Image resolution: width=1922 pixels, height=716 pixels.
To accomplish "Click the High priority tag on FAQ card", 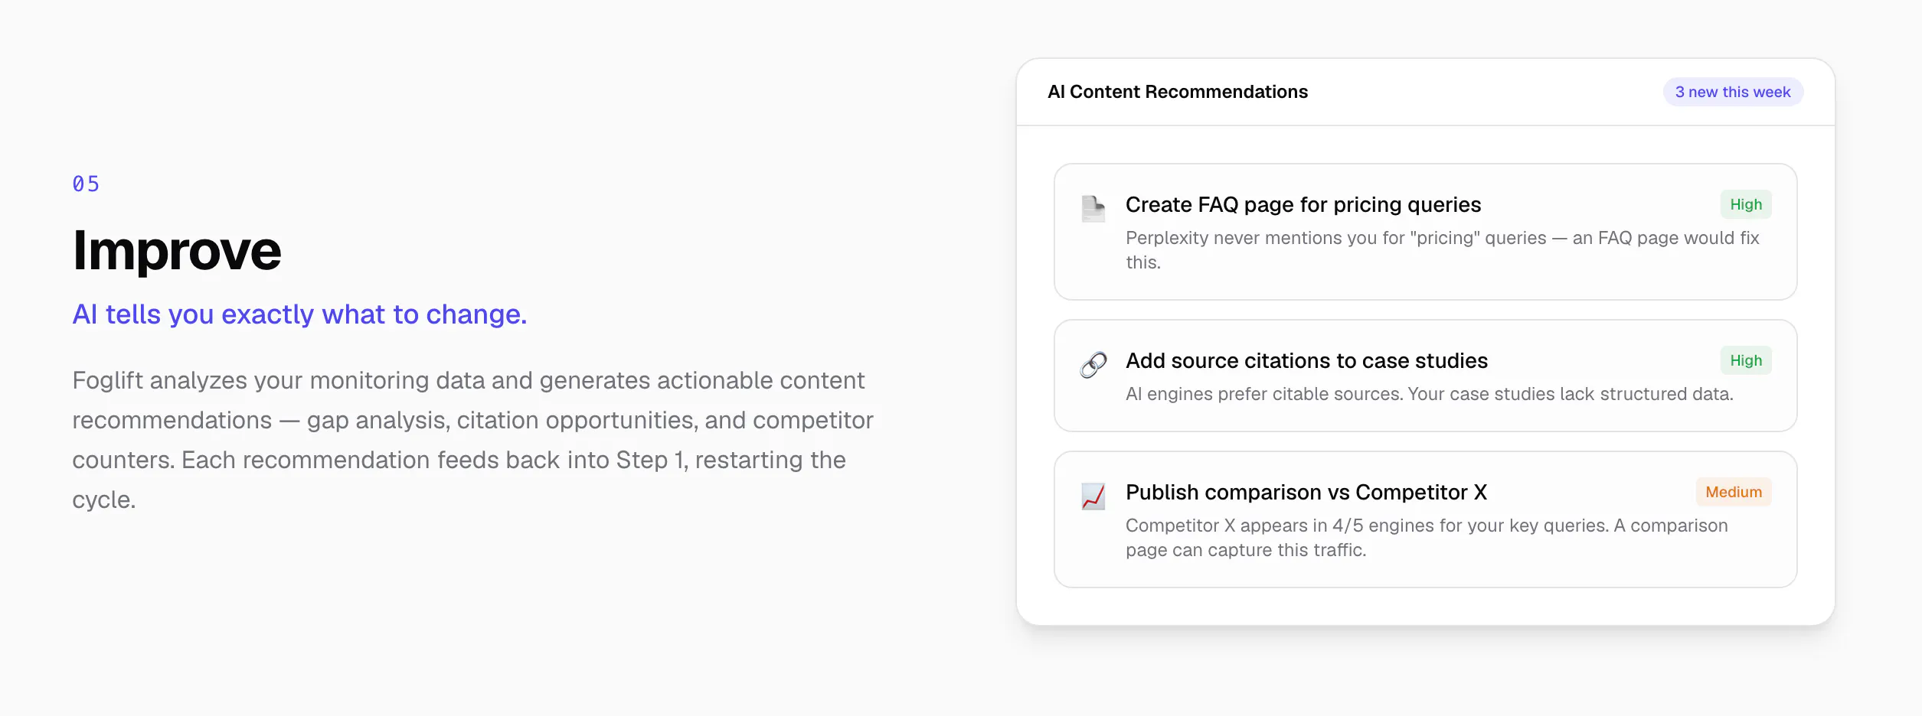I will pyautogui.click(x=1746, y=204).
